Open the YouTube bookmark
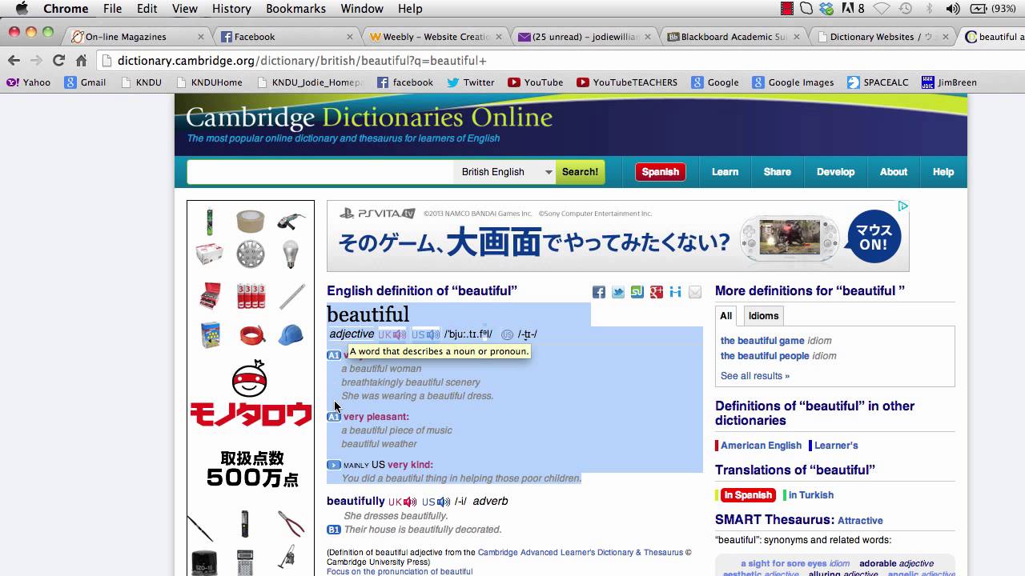1025x576 pixels. 537,82
